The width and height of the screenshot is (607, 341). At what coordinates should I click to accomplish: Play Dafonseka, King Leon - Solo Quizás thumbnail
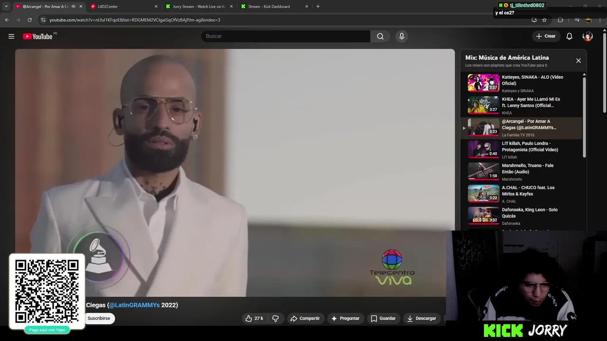point(483,215)
